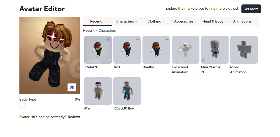Select the Rthro Animation thumbnail
The image size is (280, 137).
click(x=244, y=50)
